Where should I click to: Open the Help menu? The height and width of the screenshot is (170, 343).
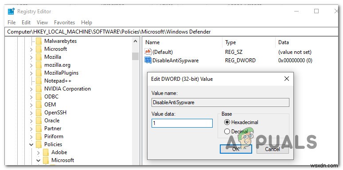(x=86, y=22)
